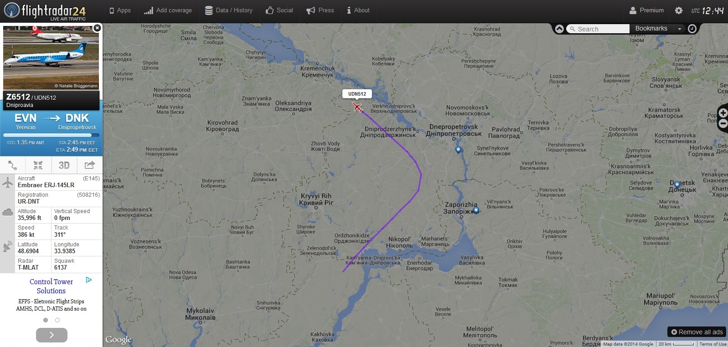
Task: Click the flight progress bar
Action: coord(51,135)
